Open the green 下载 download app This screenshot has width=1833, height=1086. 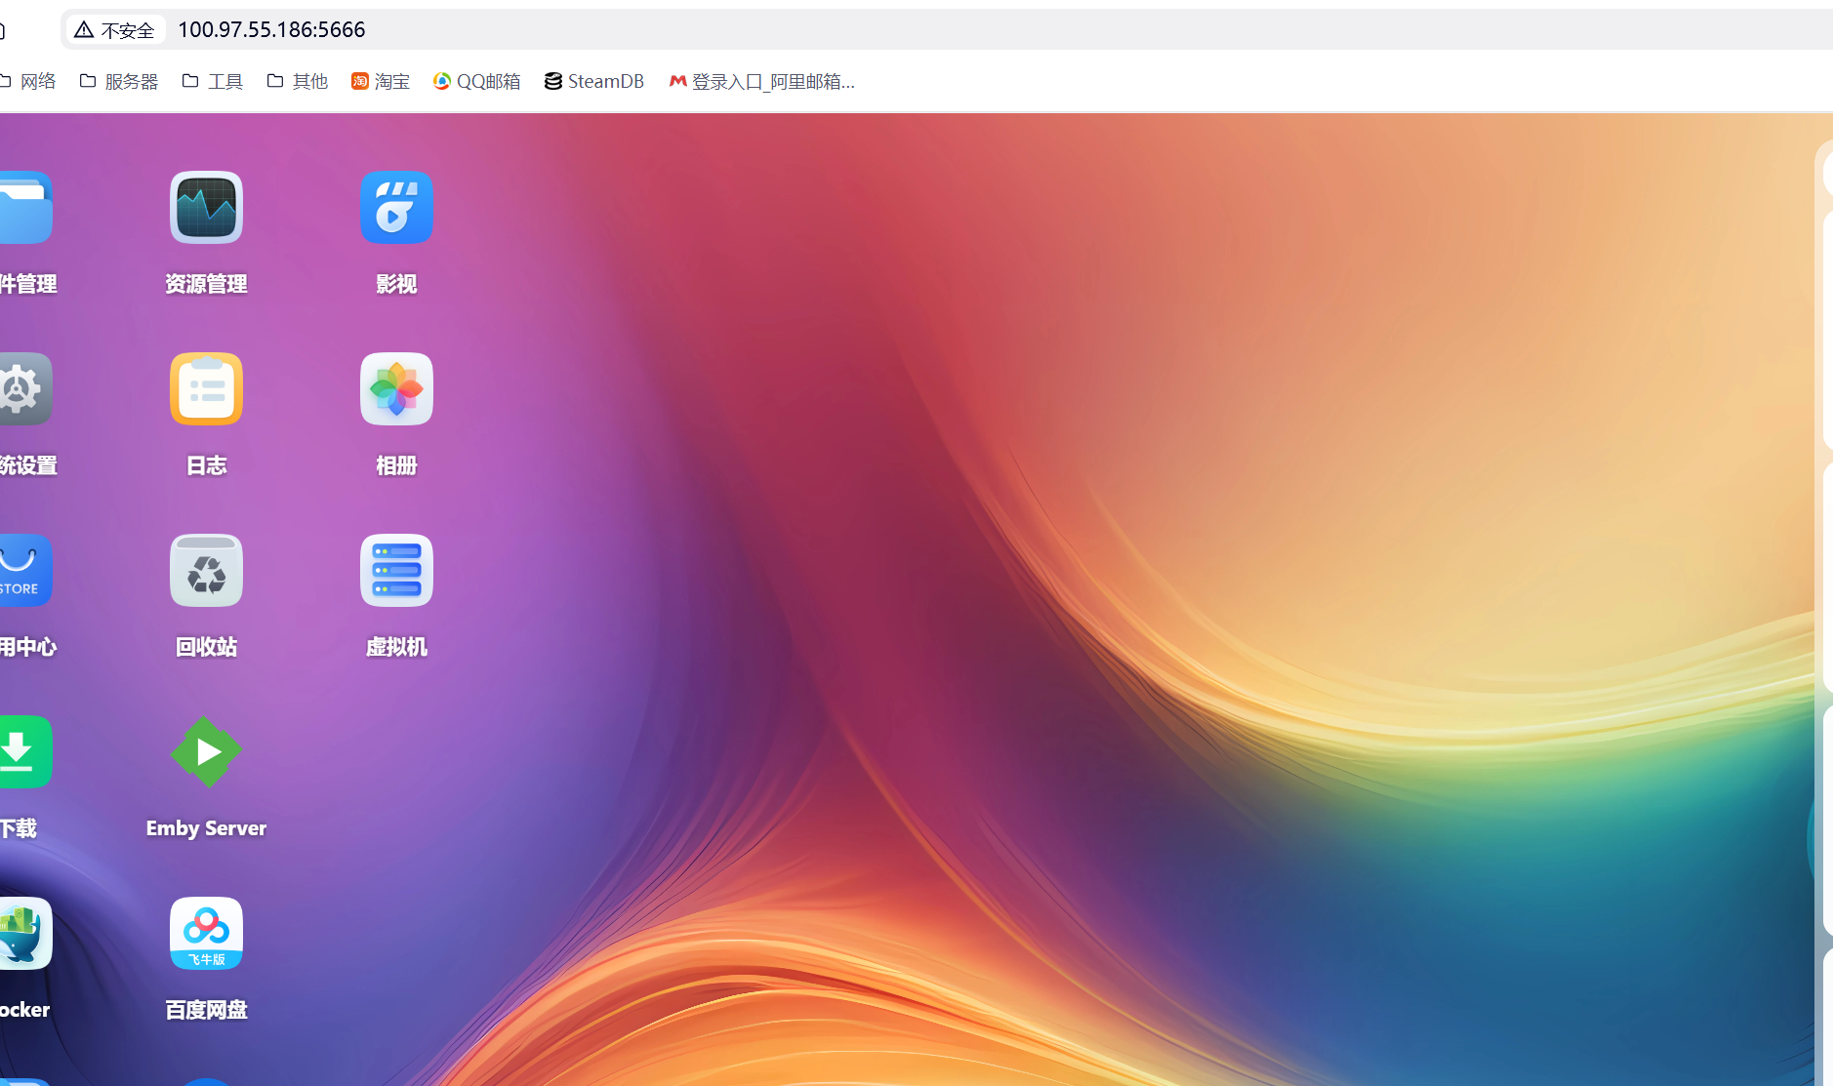(21, 752)
